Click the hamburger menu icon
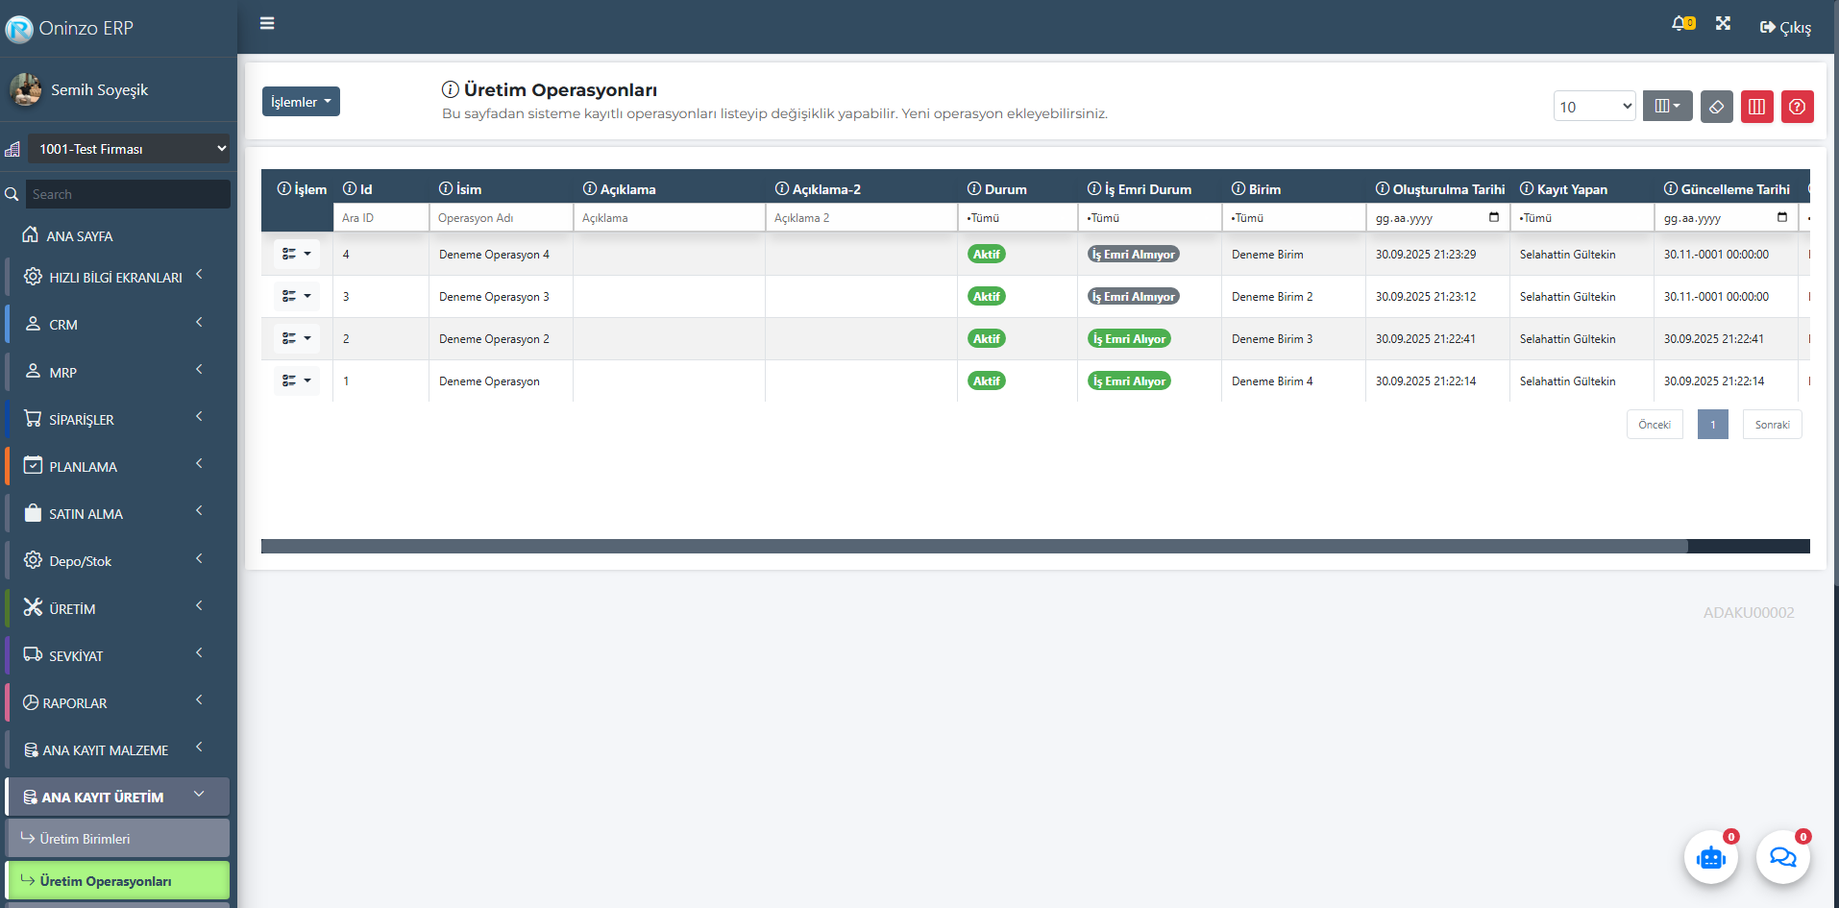 (267, 24)
